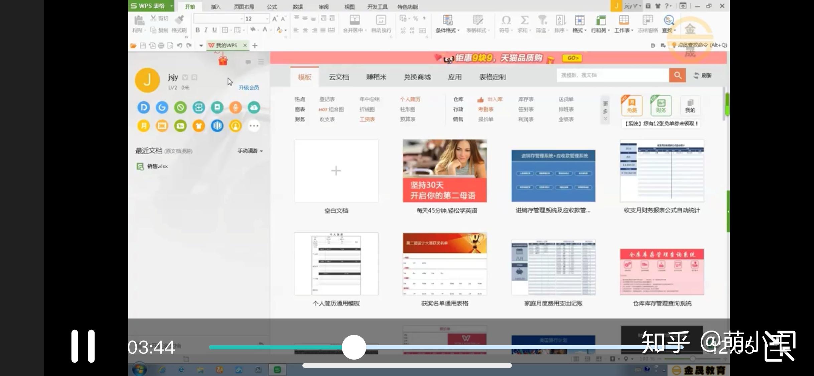814x376 pixels.
Task: Open the 仓库库存管理查询系统 template thumbnail
Action: pyautogui.click(x=662, y=272)
